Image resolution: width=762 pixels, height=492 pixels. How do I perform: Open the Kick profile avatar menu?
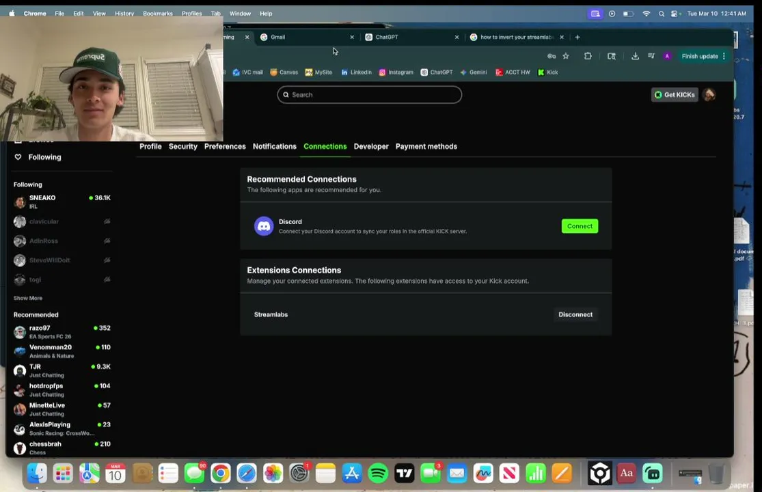(x=709, y=95)
